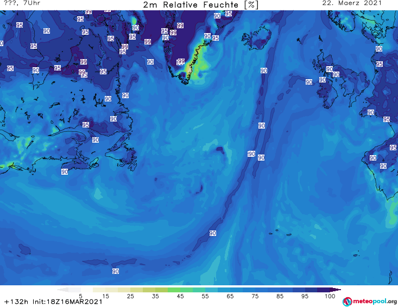Click the '+132h' forecast hour text
398x307 pixels.
16,302
